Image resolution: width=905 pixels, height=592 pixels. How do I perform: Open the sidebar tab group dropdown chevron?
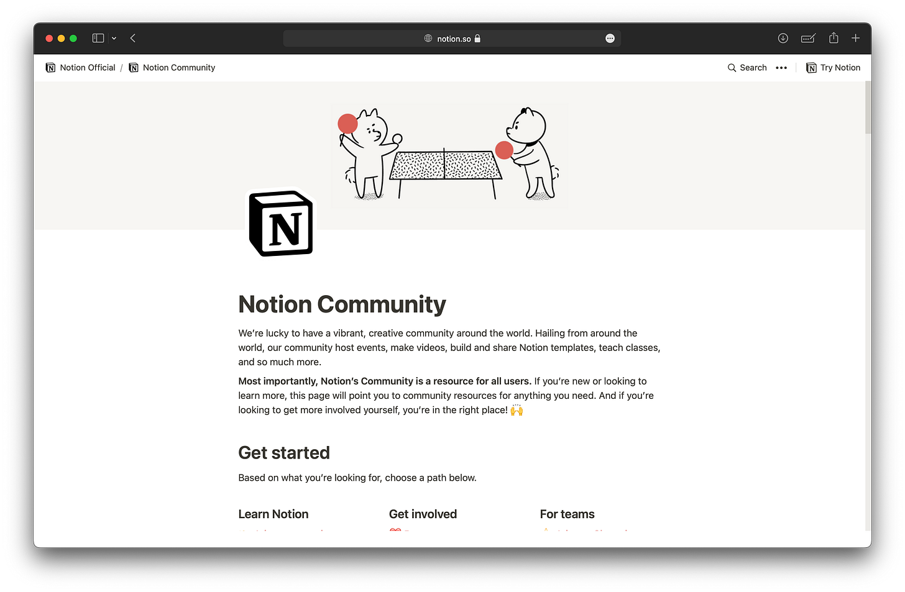coord(114,39)
